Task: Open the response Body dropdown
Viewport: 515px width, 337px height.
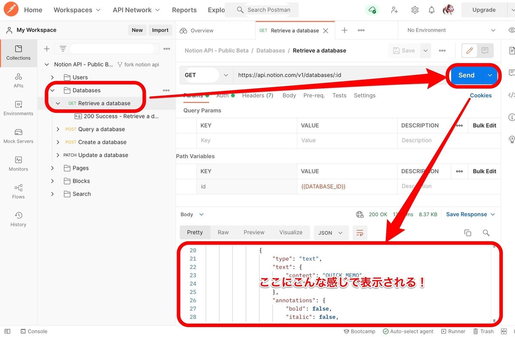Action: point(192,214)
